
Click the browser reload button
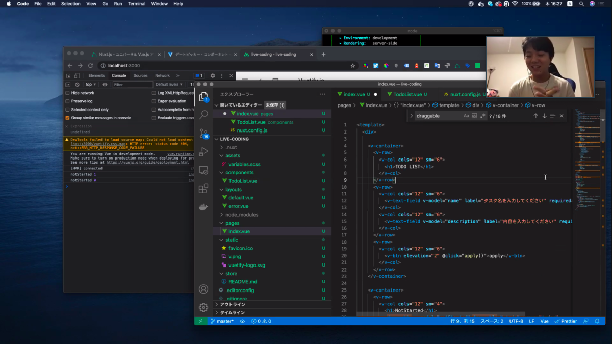(x=90, y=66)
